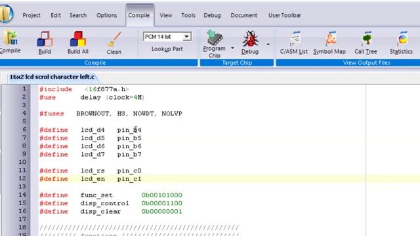Open the Project menu tab
The height and width of the screenshot is (236, 420).
tap(31, 16)
